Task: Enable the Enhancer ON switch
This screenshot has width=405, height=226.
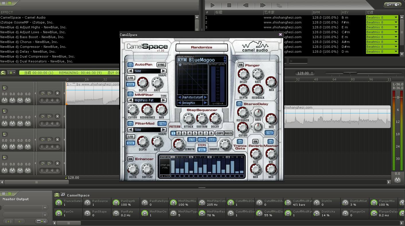Action: click(x=130, y=159)
